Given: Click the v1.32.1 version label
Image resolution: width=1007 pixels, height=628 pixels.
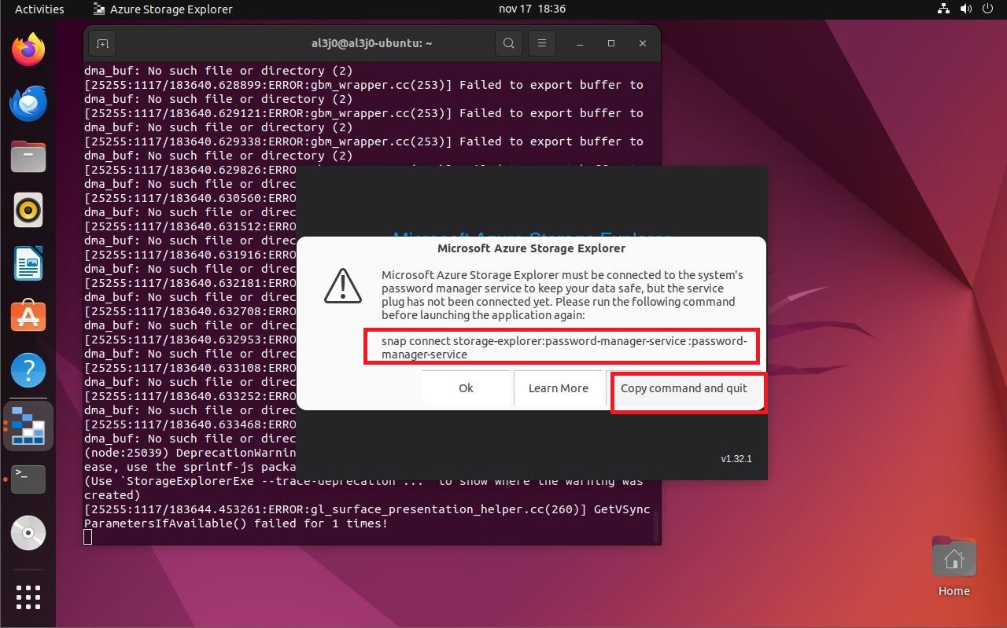Looking at the screenshot, I should coord(736,458).
